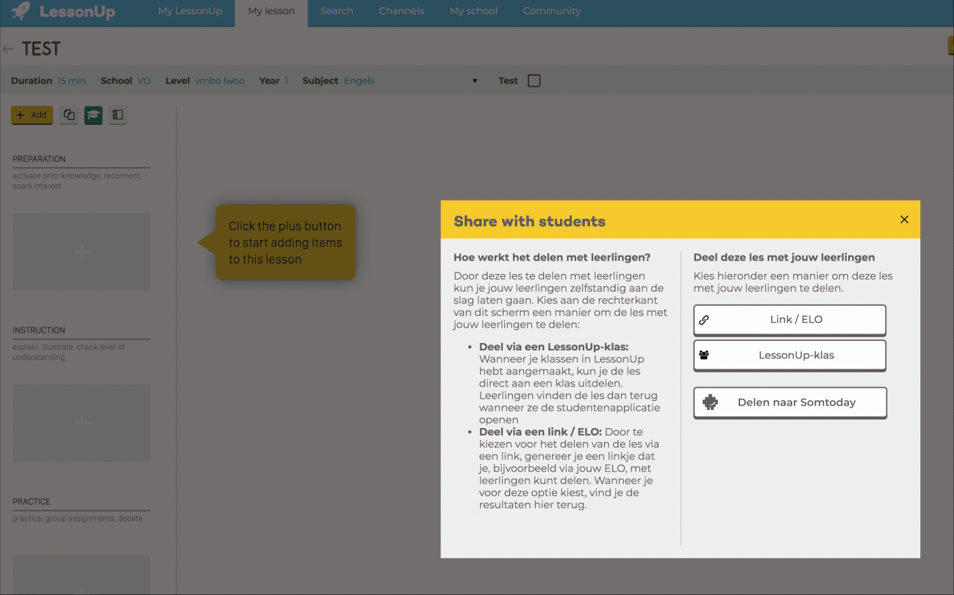Click the puzzle icon on Delen naar Somtoday
The image size is (954, 595).
[x=710, y=403]
